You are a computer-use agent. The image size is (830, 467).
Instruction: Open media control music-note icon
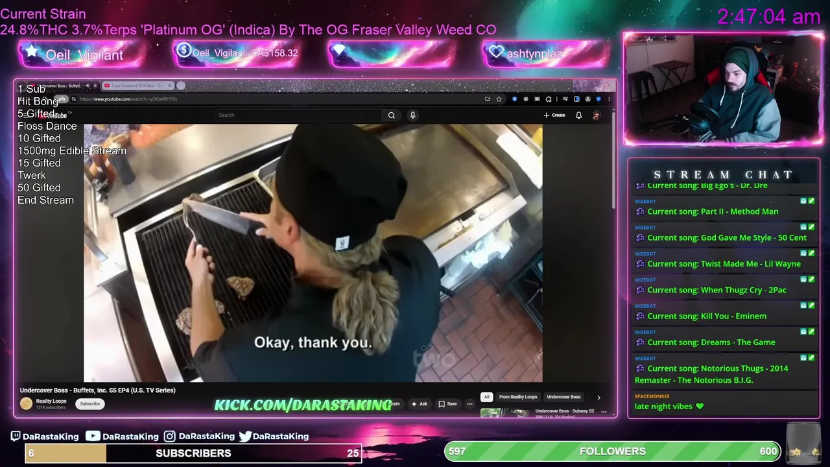(x=565, y=99)
